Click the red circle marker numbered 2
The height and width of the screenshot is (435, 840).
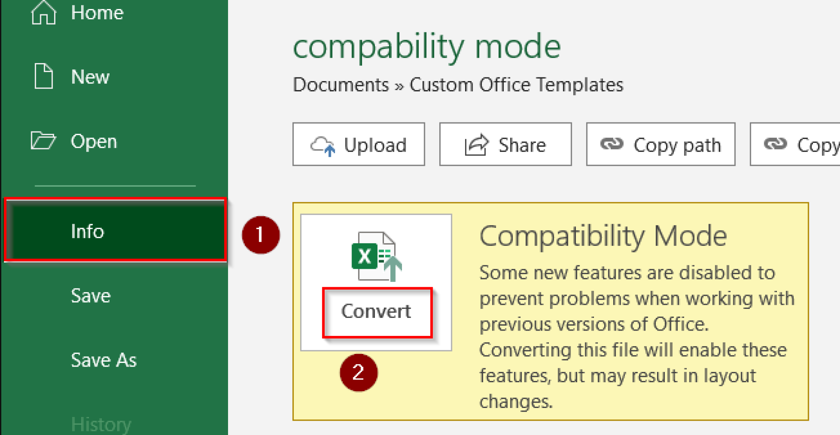click(358, 372)
